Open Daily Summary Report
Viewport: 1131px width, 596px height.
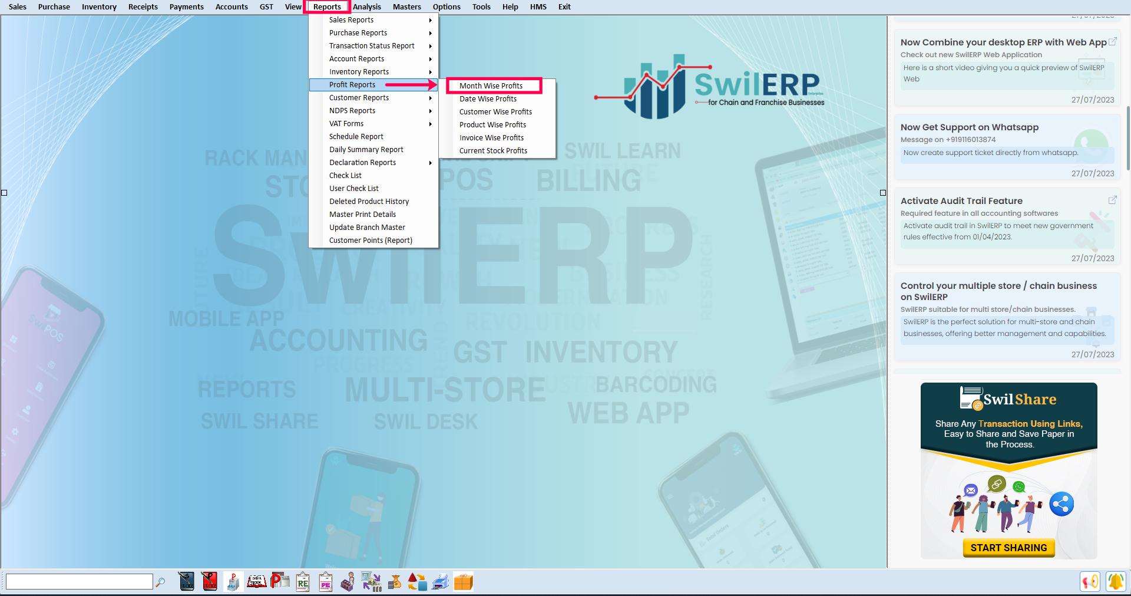[x=373, y=150]
